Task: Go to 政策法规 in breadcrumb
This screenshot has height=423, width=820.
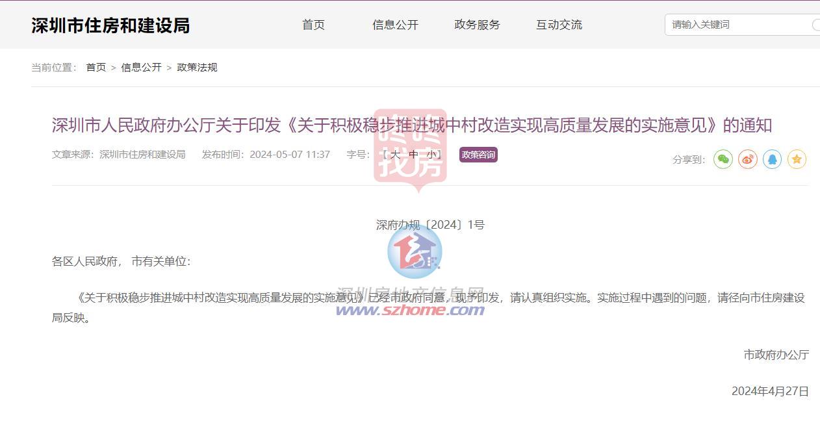Action: tap(197, 68)
